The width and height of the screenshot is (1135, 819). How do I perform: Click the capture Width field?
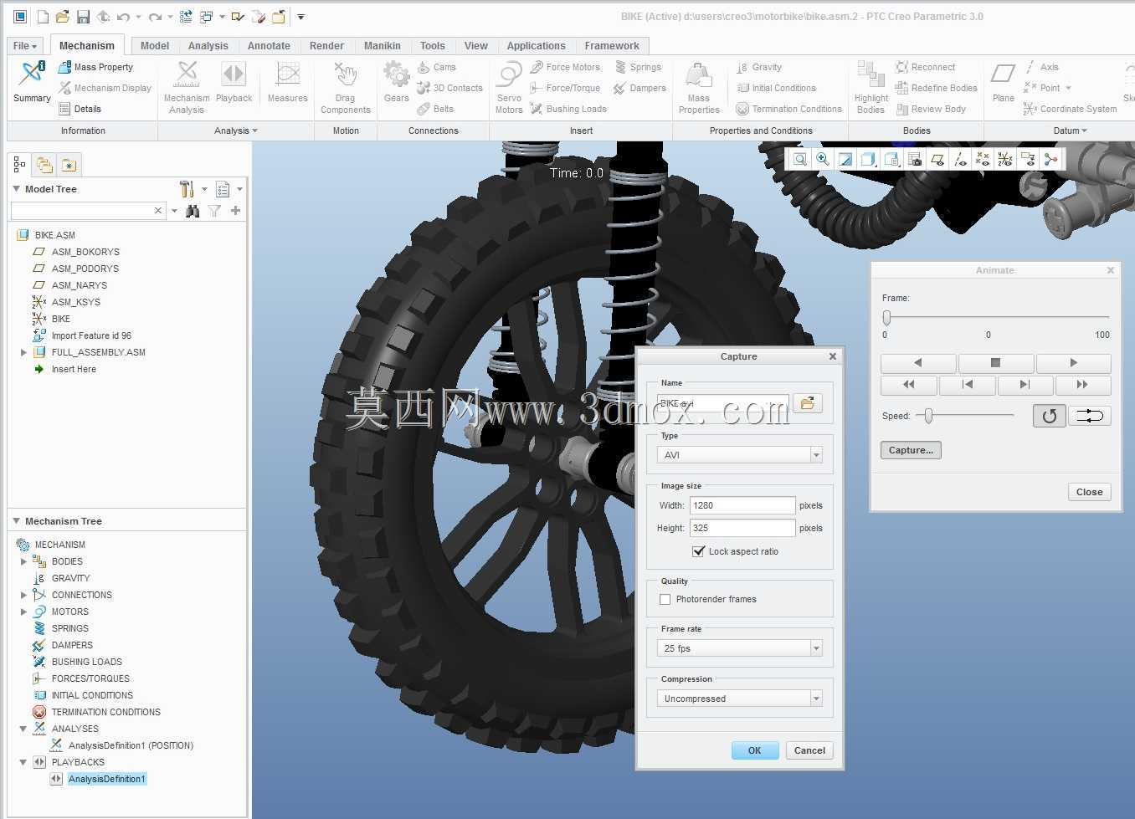click(742, 505)
